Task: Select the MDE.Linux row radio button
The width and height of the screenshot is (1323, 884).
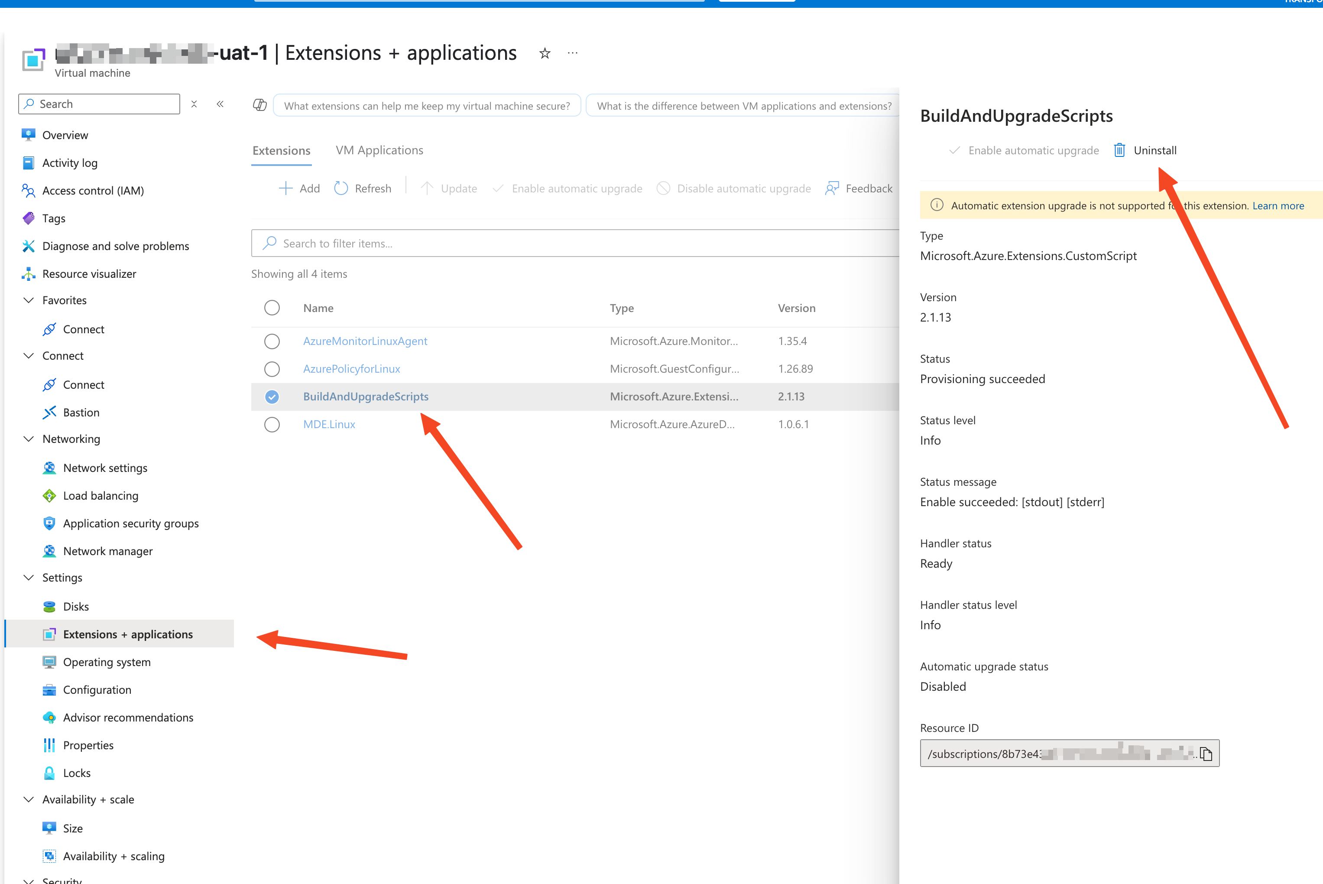Action: [272, 424]
